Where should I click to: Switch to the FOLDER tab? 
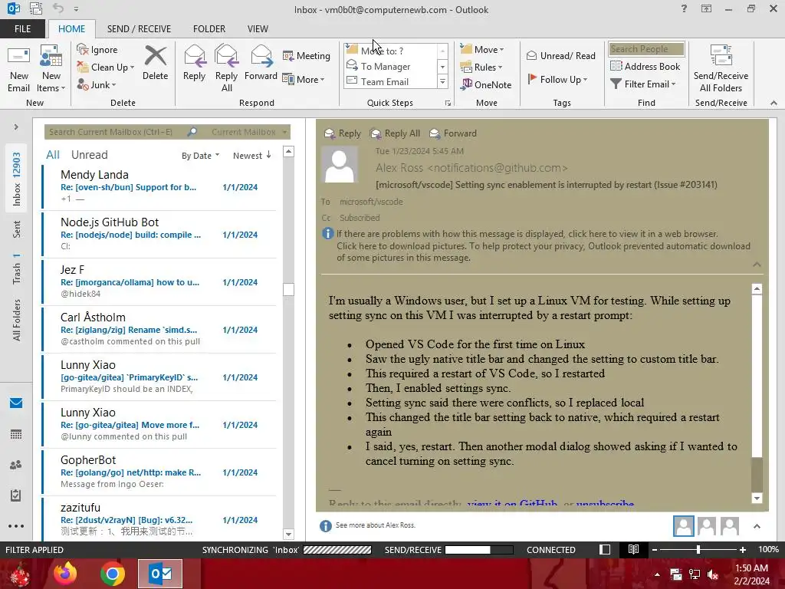pyautogui.click(x=209, y=29)
